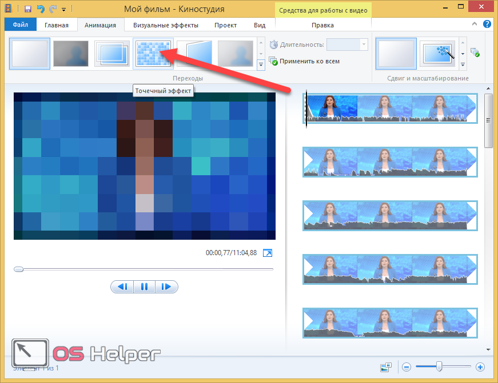Screen dimensions: 498x383
Task: Toggle thumbnail size view icon in status bar
Action: click(x=387, y=367)
